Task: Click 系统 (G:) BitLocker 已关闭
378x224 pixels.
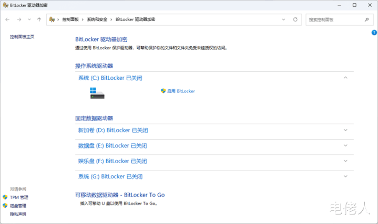Action: click(x=110, y=177)
